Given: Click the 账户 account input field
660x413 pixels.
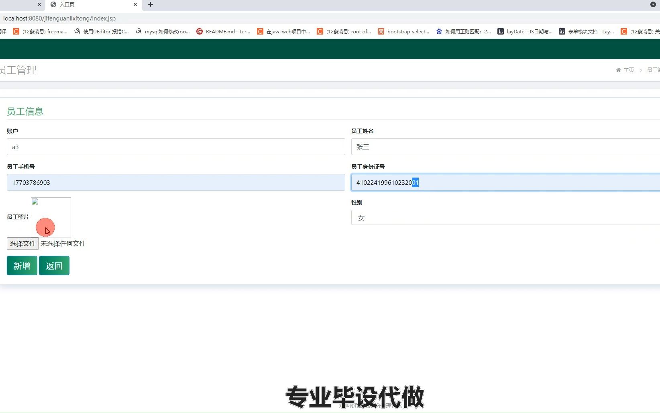Looking at the screenshot, I should 176,147.
